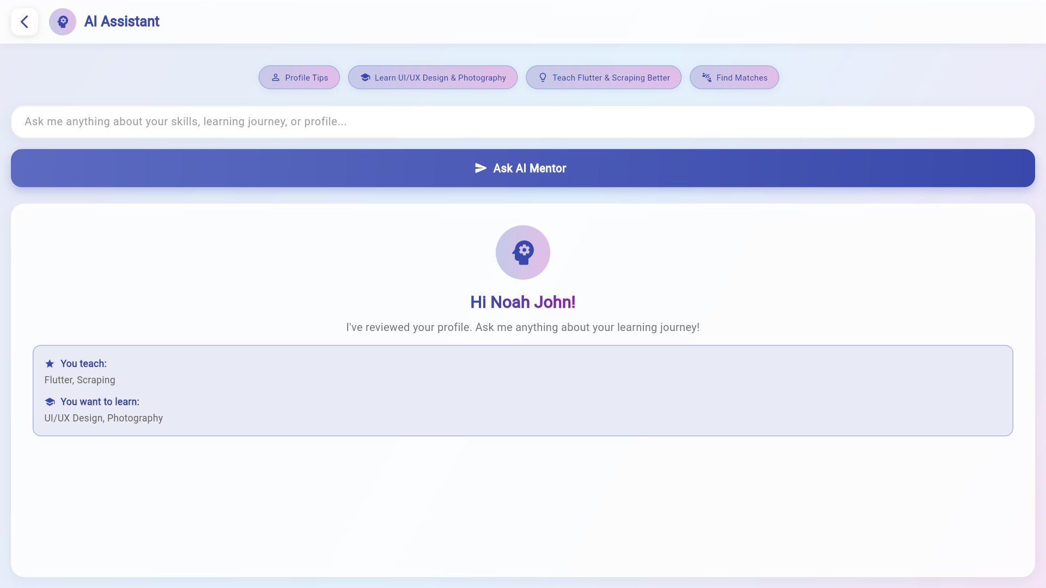1046x588 pixels.
Task: Click the star icon beside You teach
Action: (x=50, y=364)
